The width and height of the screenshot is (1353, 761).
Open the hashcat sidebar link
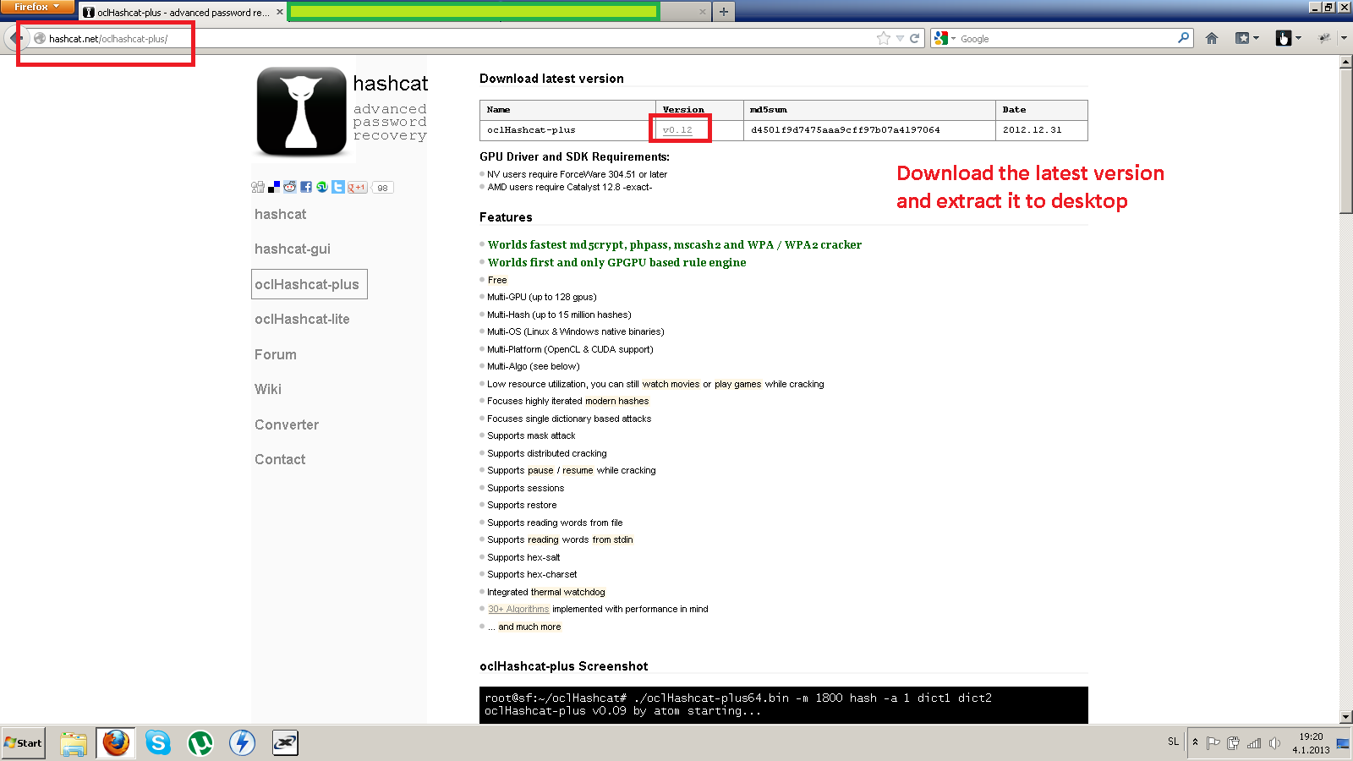tap(280, 215)
